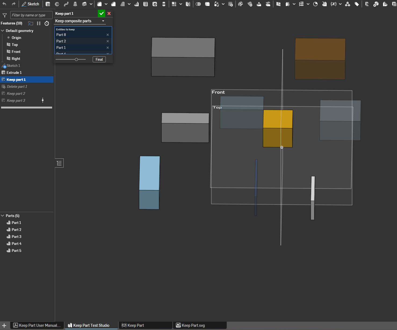Select the Loft tool
This screenshot has width=397, height=330.
tap(75, 4)
